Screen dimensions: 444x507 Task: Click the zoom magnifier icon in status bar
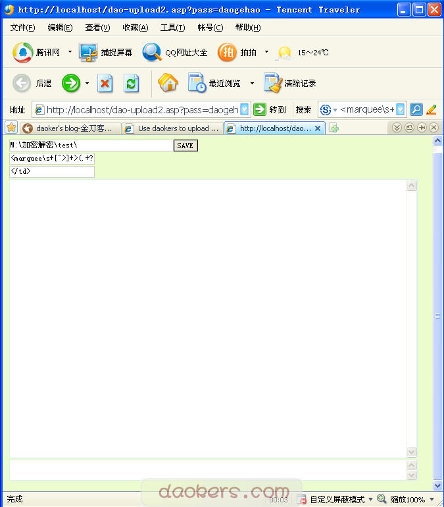382,499
